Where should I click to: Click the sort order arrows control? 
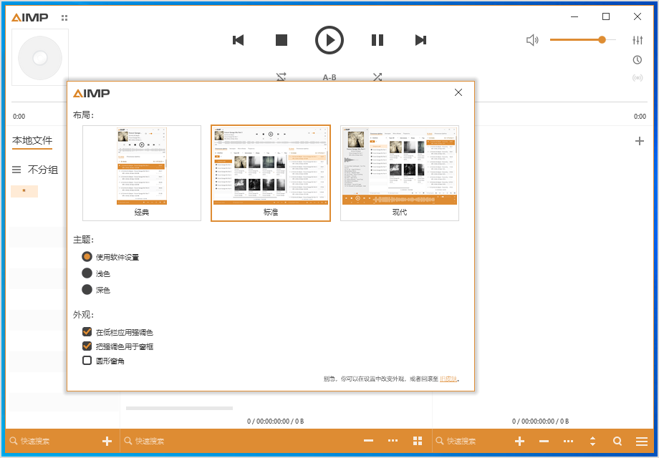[592, 441]
